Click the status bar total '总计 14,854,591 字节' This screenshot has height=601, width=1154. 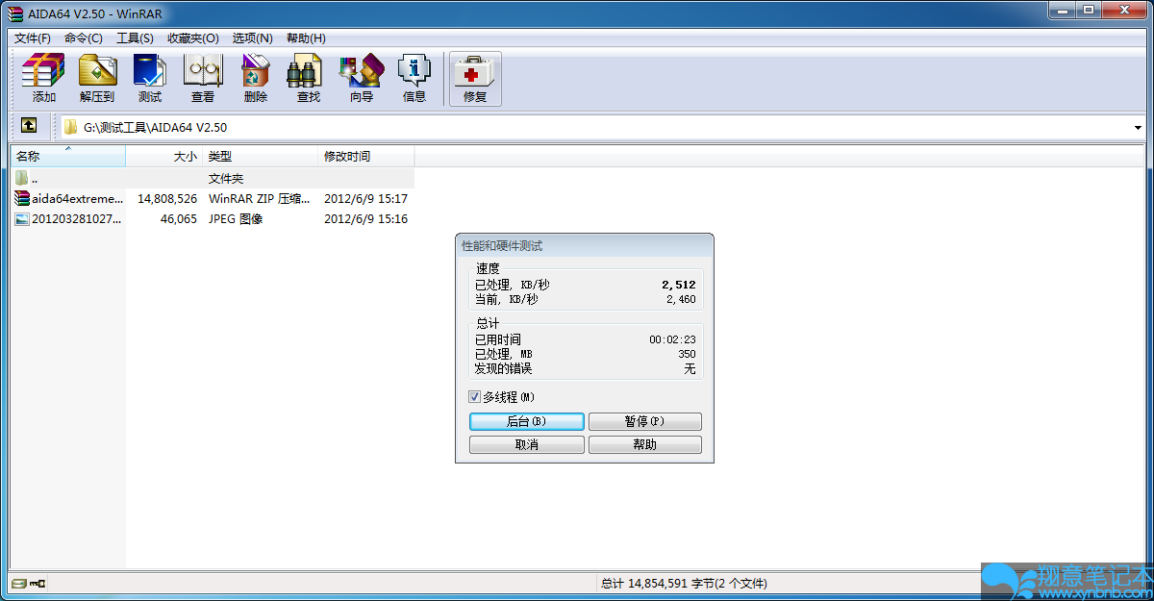tap(684, 584)
